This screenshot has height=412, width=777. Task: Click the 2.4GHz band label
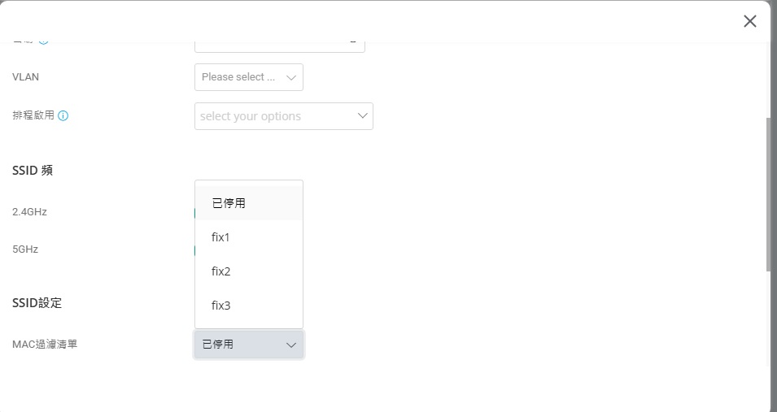(x=29, y=212)
